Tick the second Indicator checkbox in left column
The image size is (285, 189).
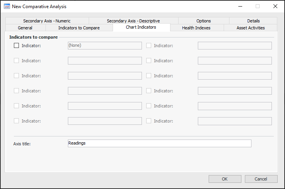[x=16, y=60]
